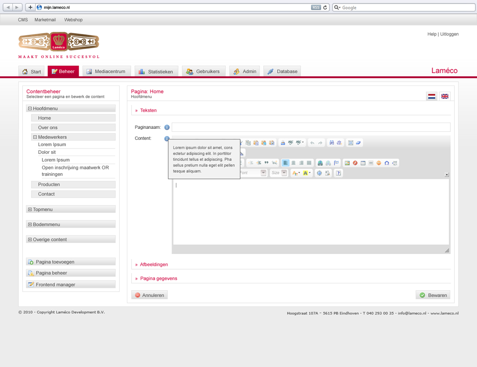Image resolution: width=477 pixels, height=367 pixels.
Task: Toggle left text alignment in editor
Action: coord(285,163)
